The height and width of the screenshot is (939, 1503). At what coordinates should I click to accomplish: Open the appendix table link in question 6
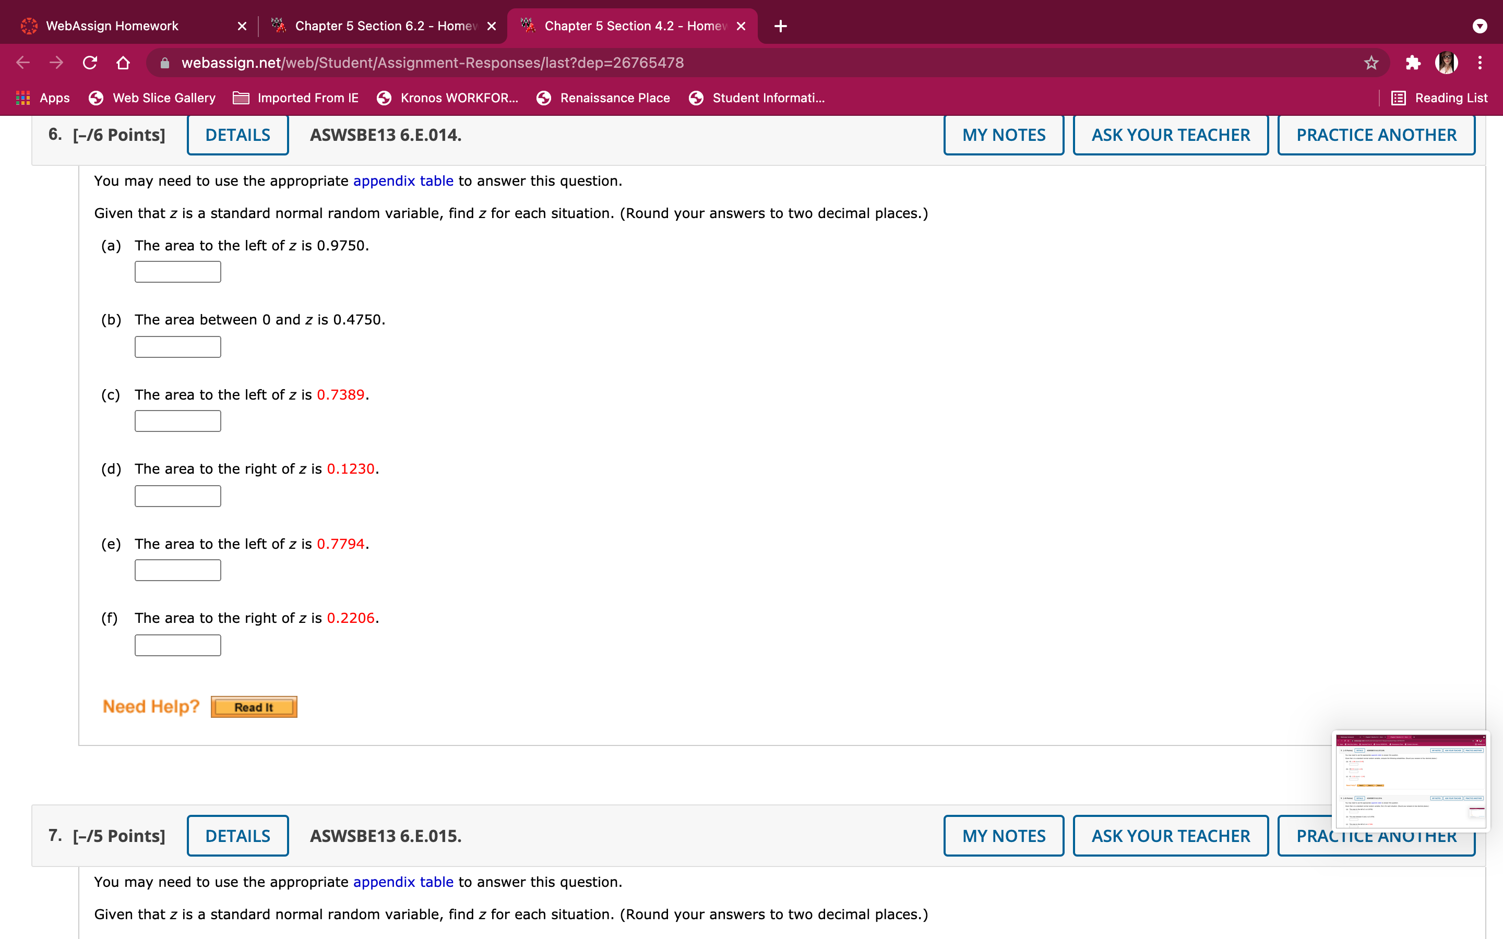click(x=403, y=180)
